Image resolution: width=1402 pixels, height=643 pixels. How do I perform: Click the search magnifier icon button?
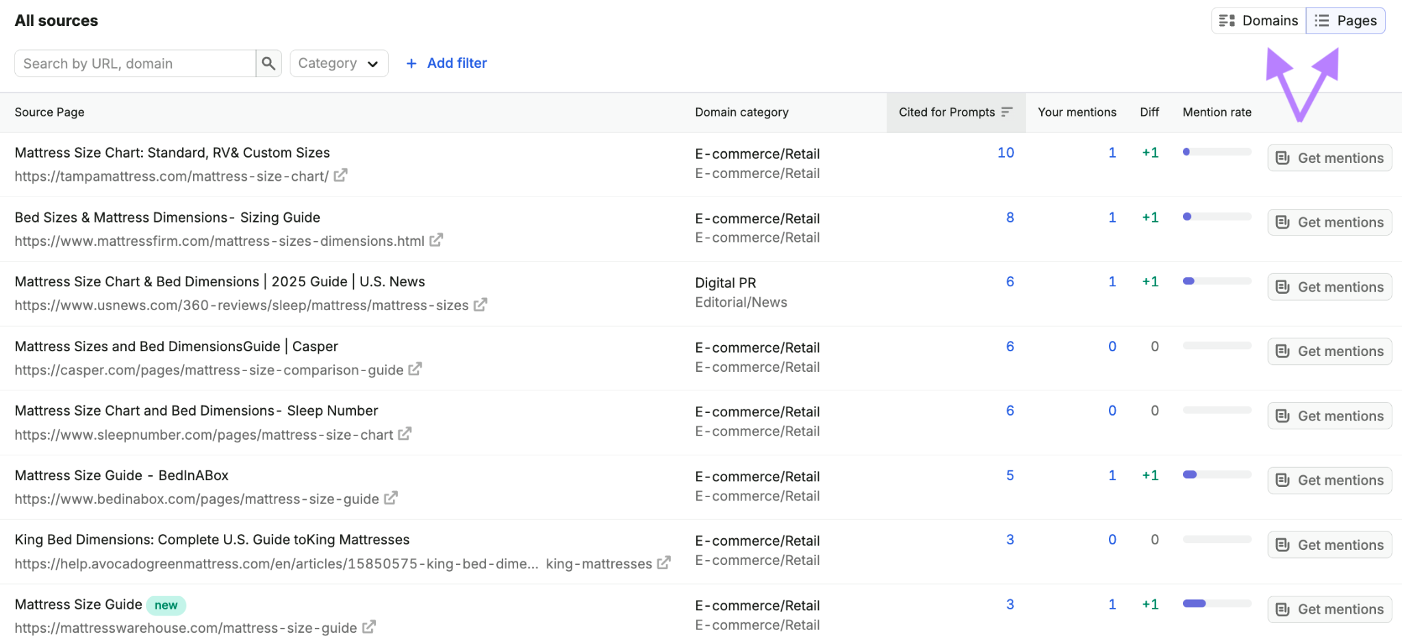[x=268, y=63]
